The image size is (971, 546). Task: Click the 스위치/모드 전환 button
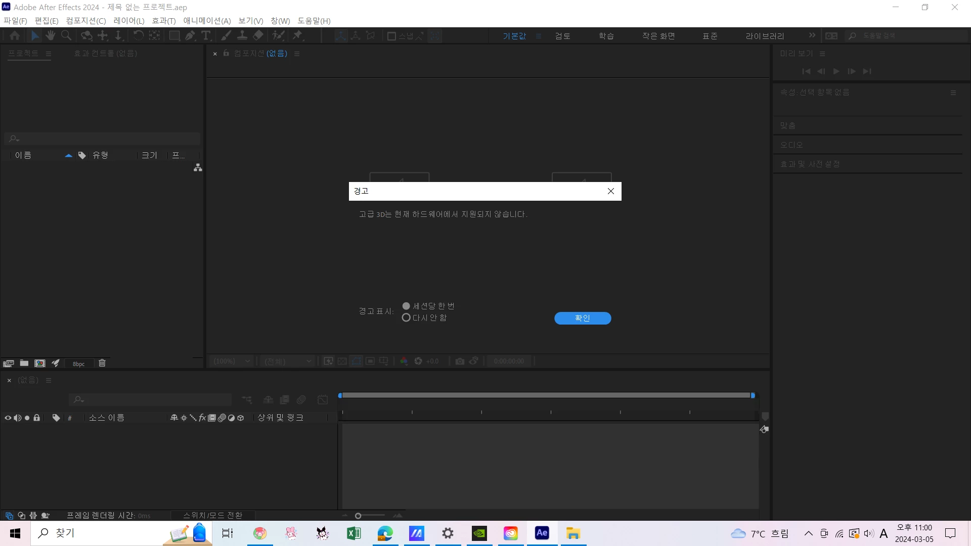tap(212, 515)
